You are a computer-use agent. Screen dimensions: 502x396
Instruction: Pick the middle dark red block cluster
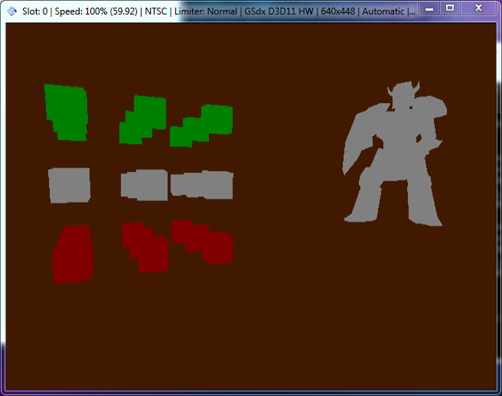145,246
